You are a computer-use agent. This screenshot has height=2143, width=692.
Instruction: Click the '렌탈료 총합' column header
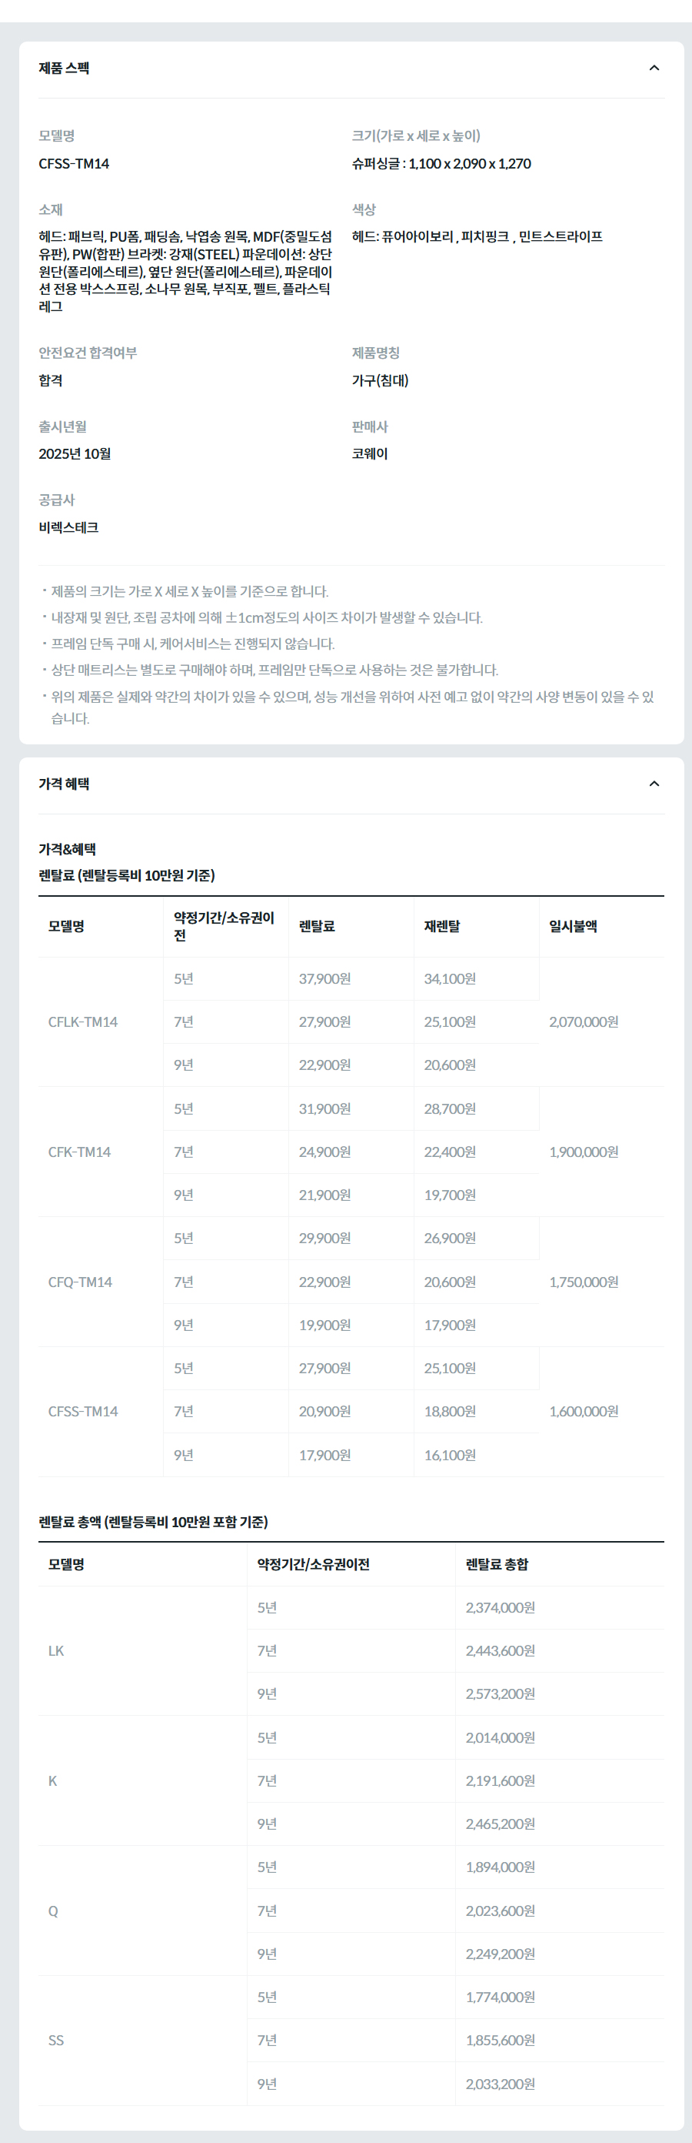[497, 1564]
